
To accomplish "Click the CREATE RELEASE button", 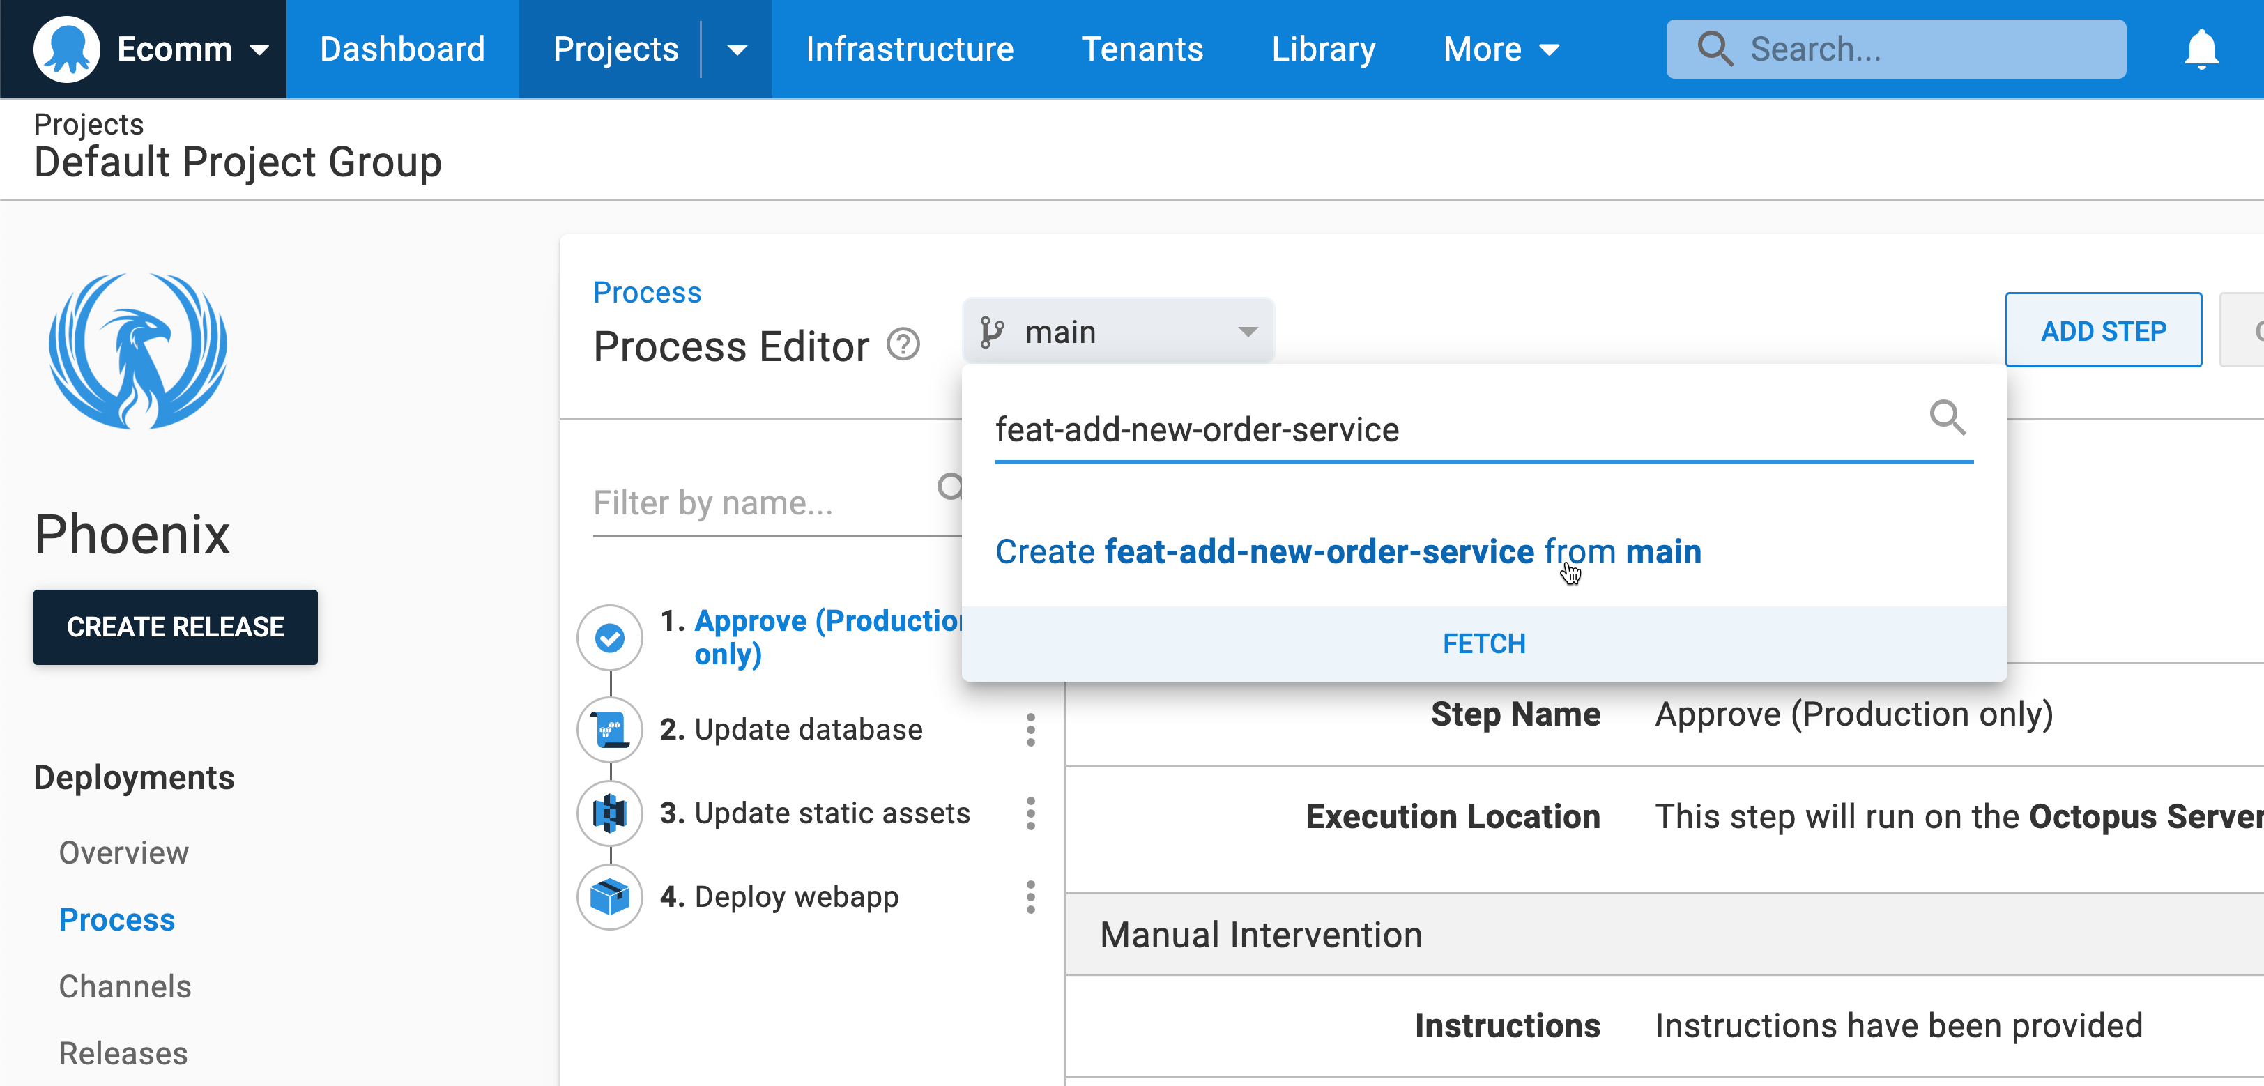I will (x=175, y=627).
